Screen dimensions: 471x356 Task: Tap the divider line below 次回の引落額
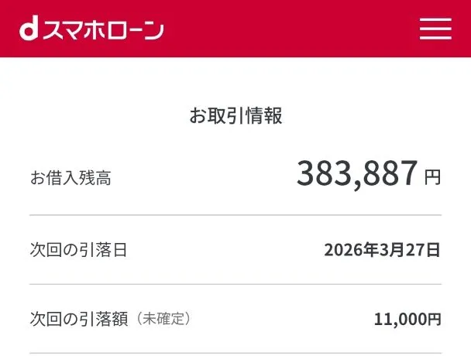point(235,353)
